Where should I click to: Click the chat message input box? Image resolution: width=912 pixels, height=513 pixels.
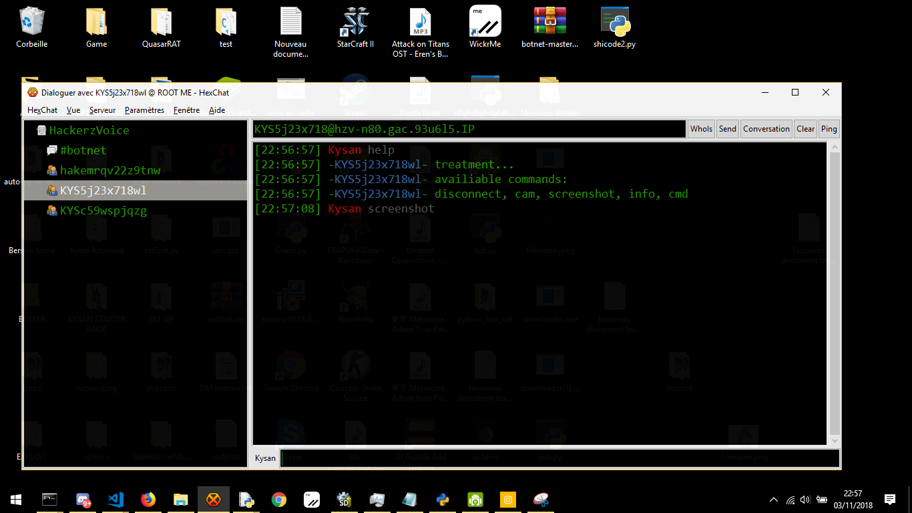pos(559,458)
